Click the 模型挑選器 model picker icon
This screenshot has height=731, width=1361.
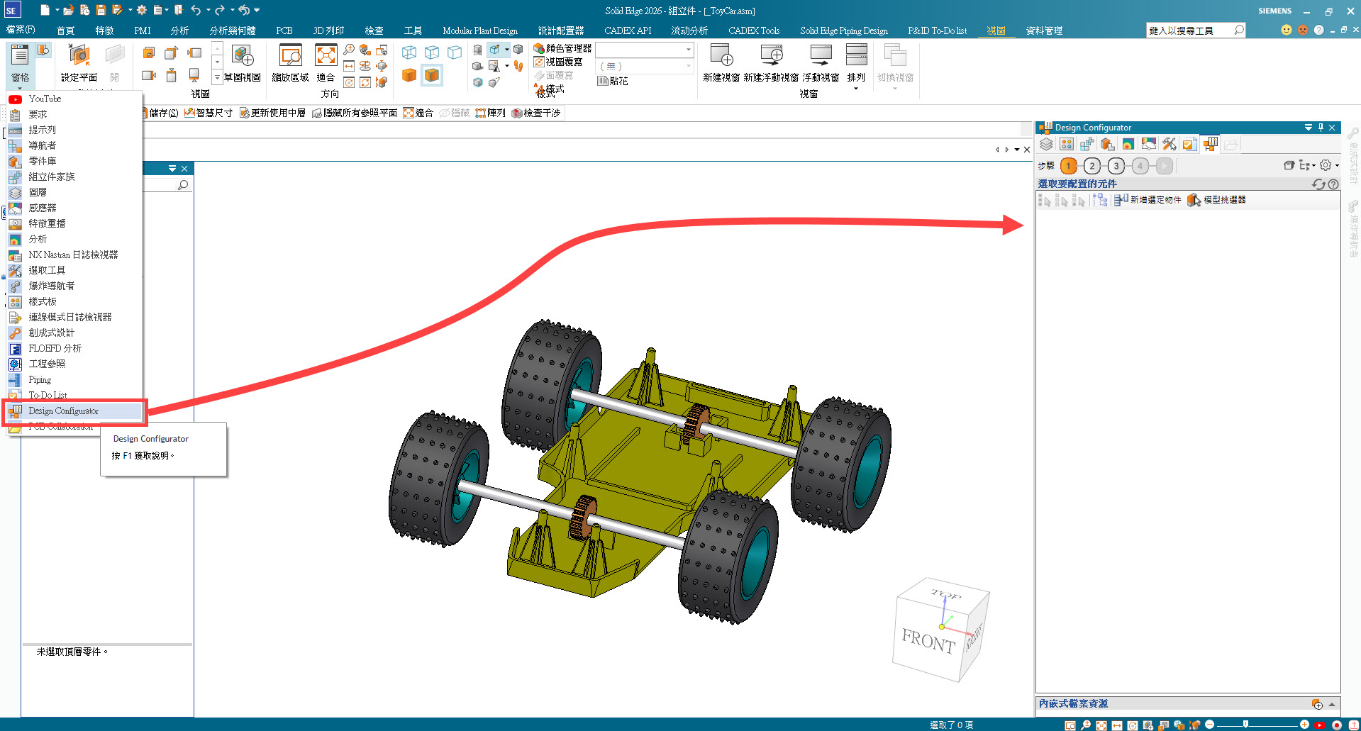tap(1194, 201)
